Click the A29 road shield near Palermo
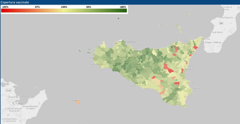240x124 pixels. click(120, 41)
